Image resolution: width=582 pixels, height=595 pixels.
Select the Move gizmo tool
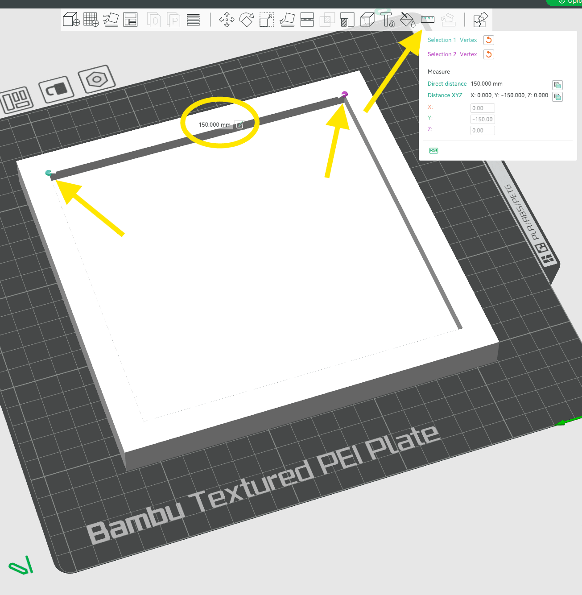coord(227,20)
